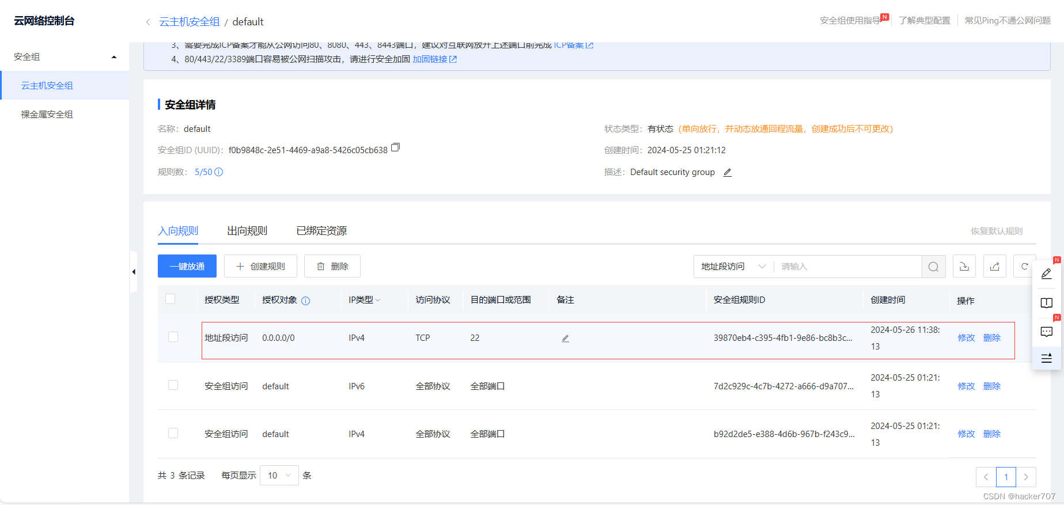This screenshot has width=1064, height=505.
Task: Open the 加固链接 link
Action: click(434, 59)
